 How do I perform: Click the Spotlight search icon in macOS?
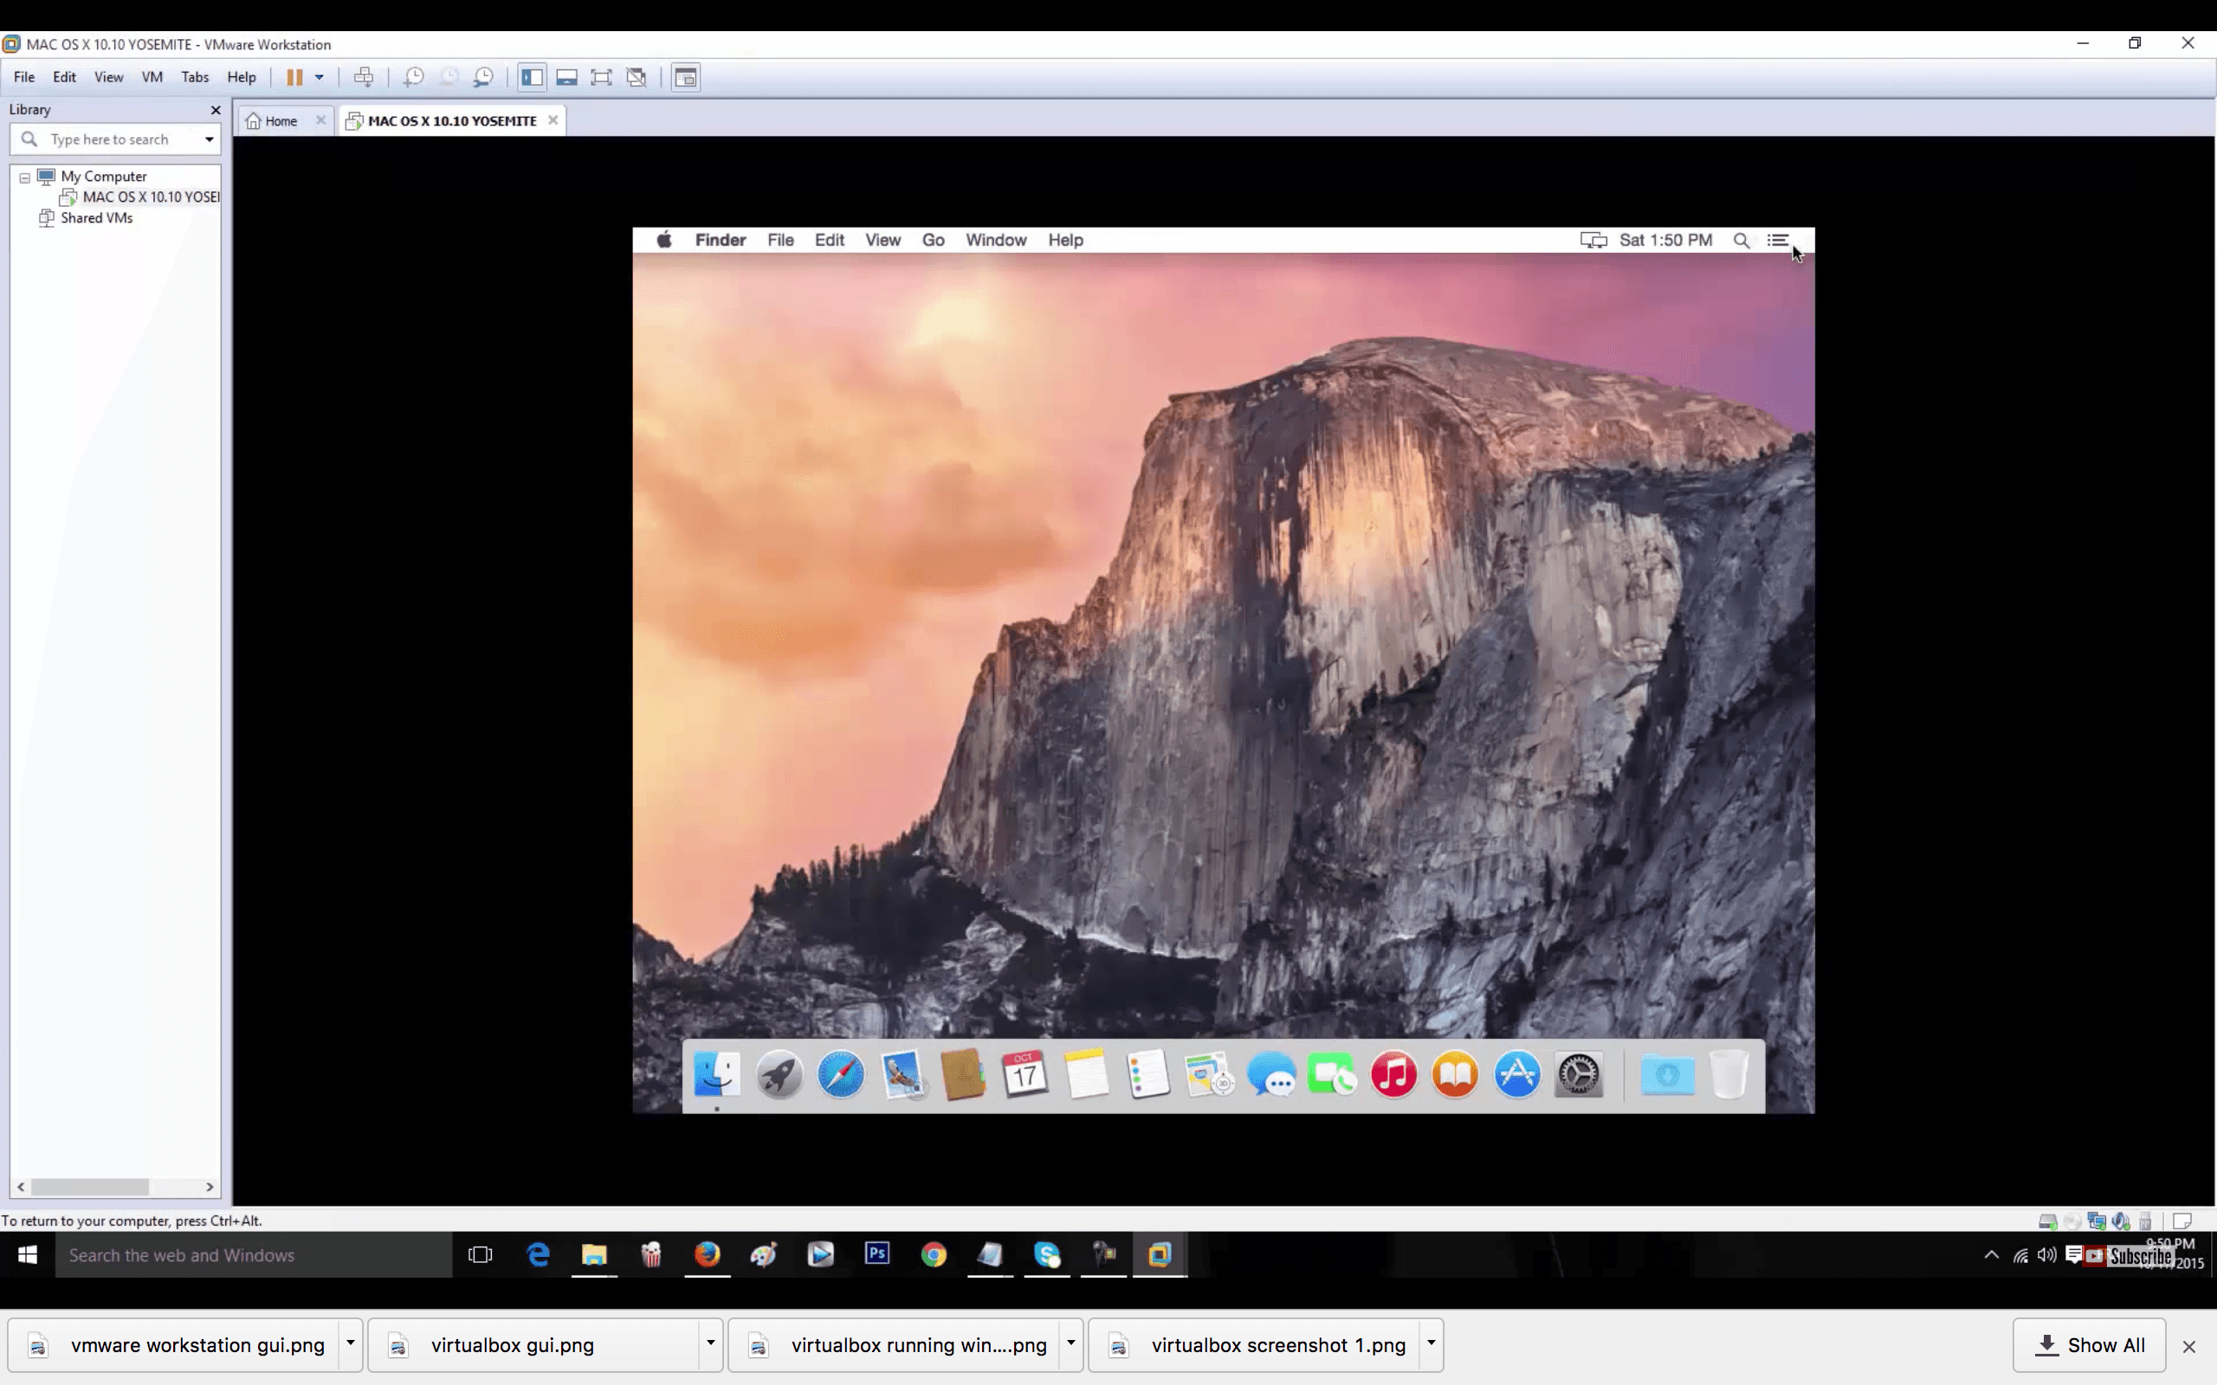click(x=1740, y=239)
